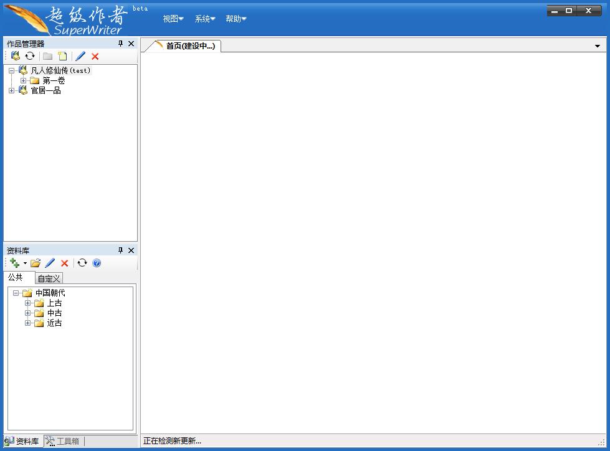Click the red delete X in 作品管理器 toolbar

pyautogui.click(x=95, y=56)
